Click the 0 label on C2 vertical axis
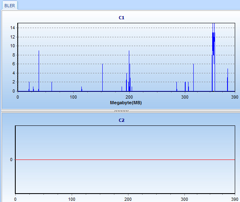The image size is (240, 202). (x=11, y=160)
